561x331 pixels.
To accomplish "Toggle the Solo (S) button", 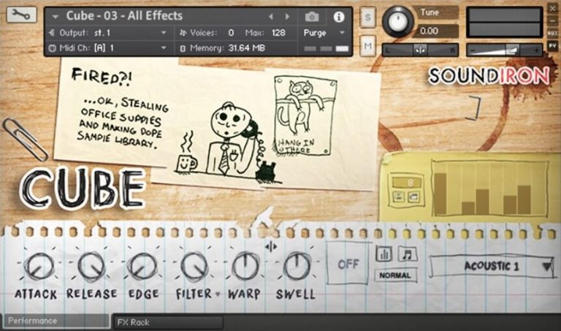I will click(x=367, y=18).
